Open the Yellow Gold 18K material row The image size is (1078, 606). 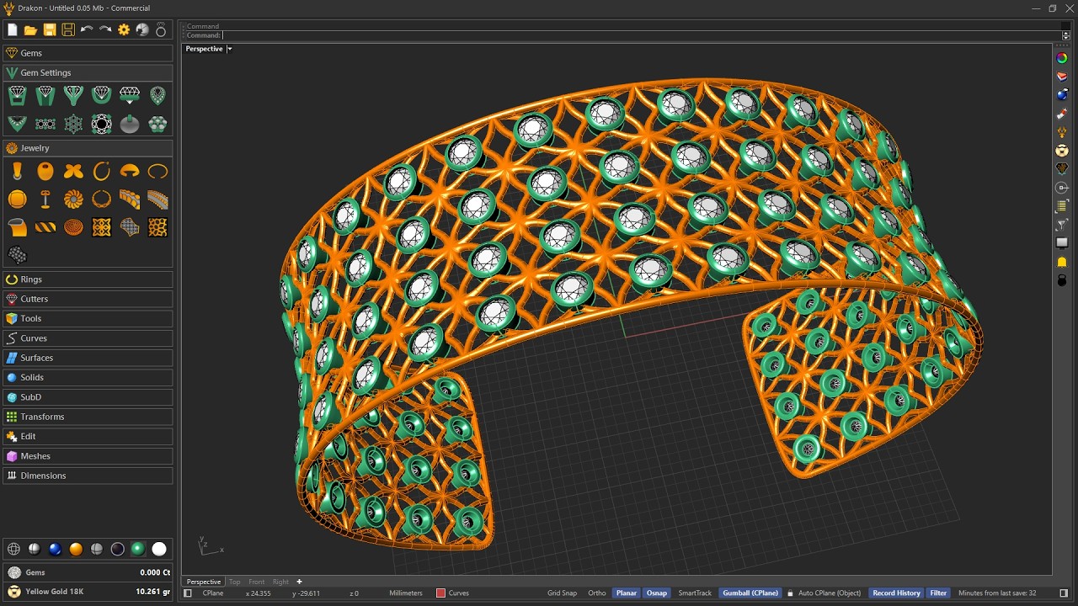(x=88, y=592)
